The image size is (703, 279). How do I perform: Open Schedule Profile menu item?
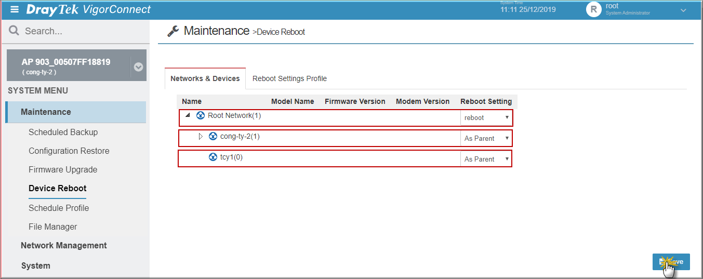coord(59,208)
